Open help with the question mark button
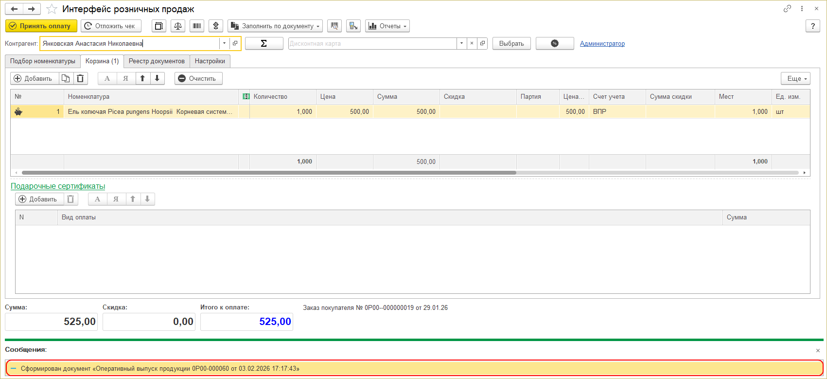Viewport: 827px width, 379px height. (x=813, y=26)
